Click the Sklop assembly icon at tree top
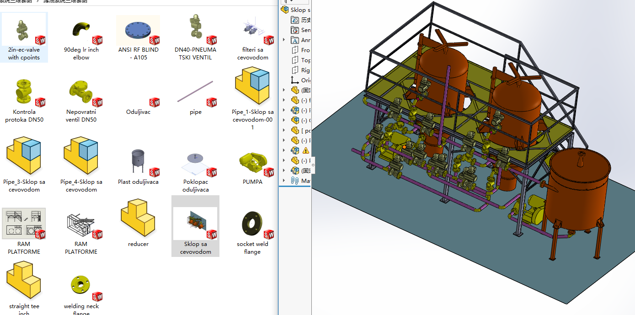 [x=285, y=10]
